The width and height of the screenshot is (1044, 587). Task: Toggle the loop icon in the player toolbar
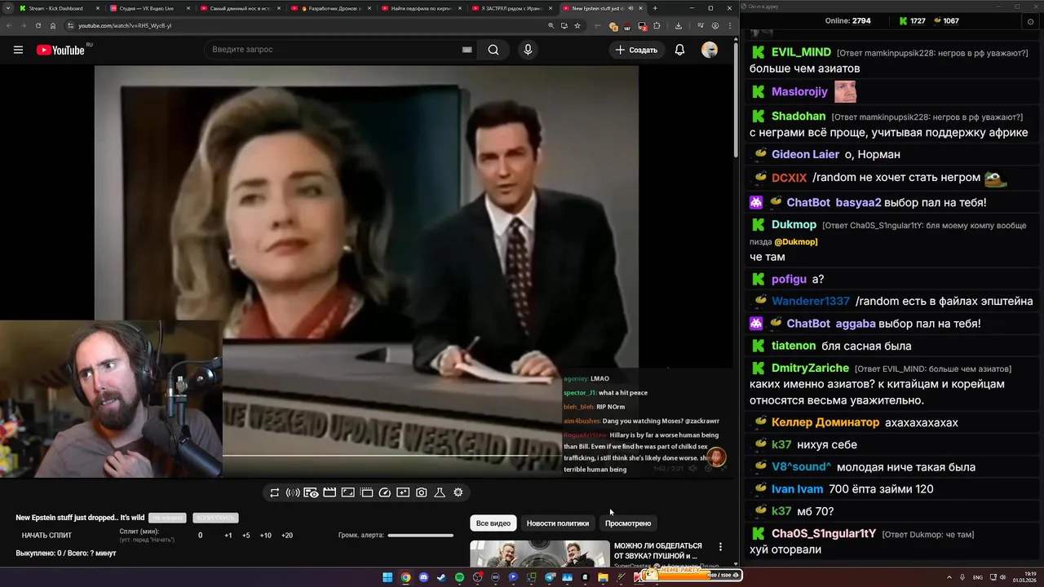point(274,492)
